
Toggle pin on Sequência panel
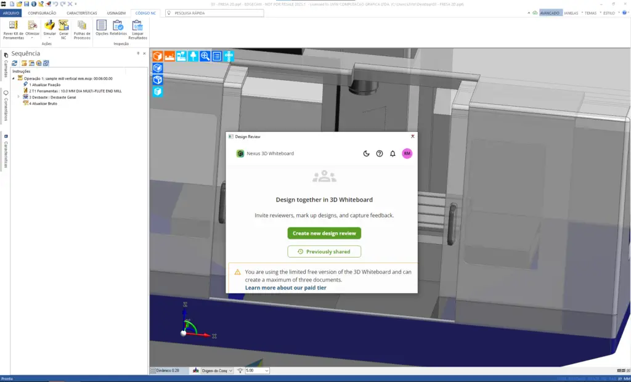pyautogui.click(x=138, y=54)
